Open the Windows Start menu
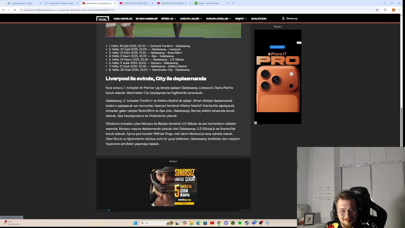Image resolution: width=405 pixels, height=228 pixels. (135, 223)
